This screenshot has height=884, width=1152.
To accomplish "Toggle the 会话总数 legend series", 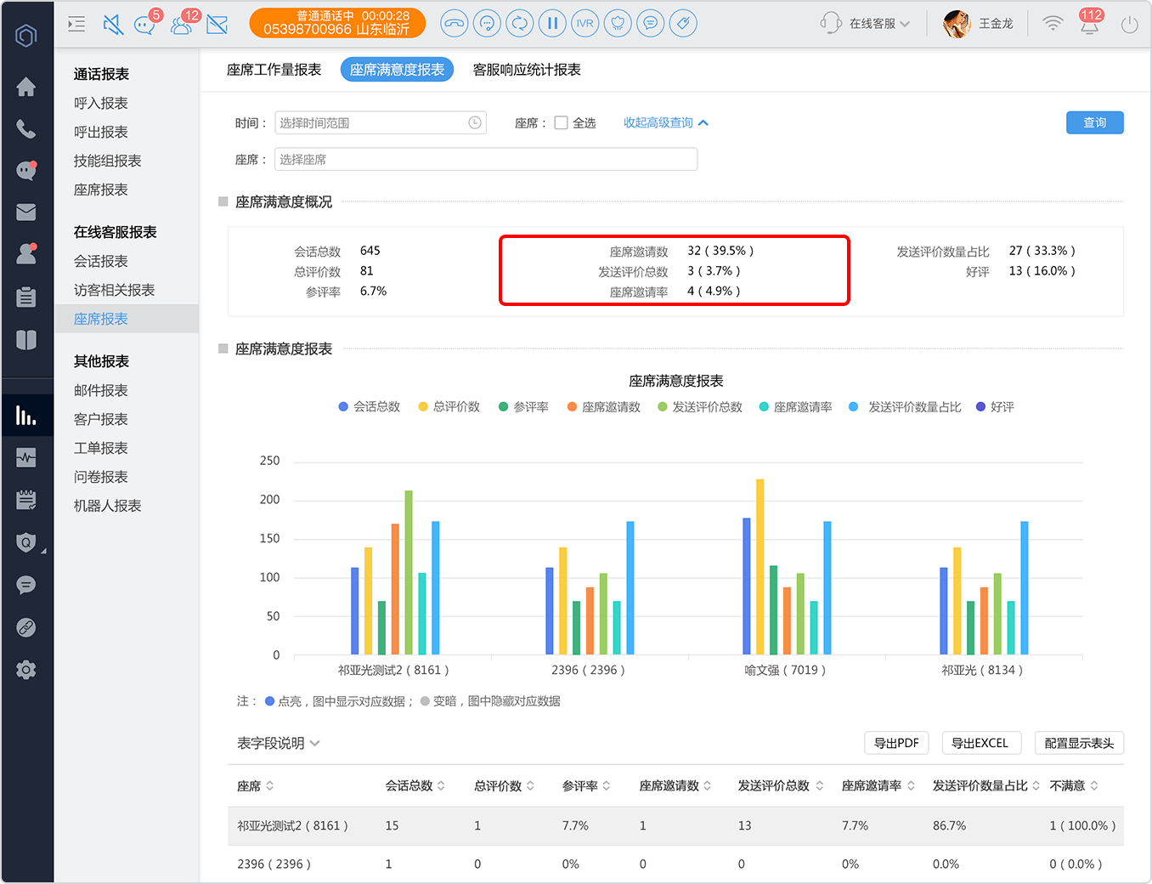I will click(369, 407).
